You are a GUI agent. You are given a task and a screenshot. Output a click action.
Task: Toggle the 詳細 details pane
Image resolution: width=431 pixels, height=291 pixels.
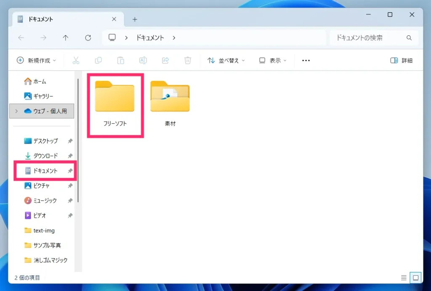pos(402,61)
